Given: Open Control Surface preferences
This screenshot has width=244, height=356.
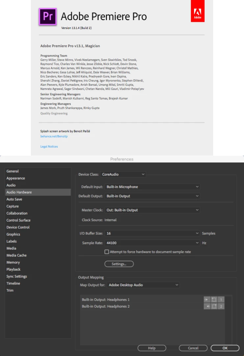Looking at the screenshot, I should click(38, 220).
